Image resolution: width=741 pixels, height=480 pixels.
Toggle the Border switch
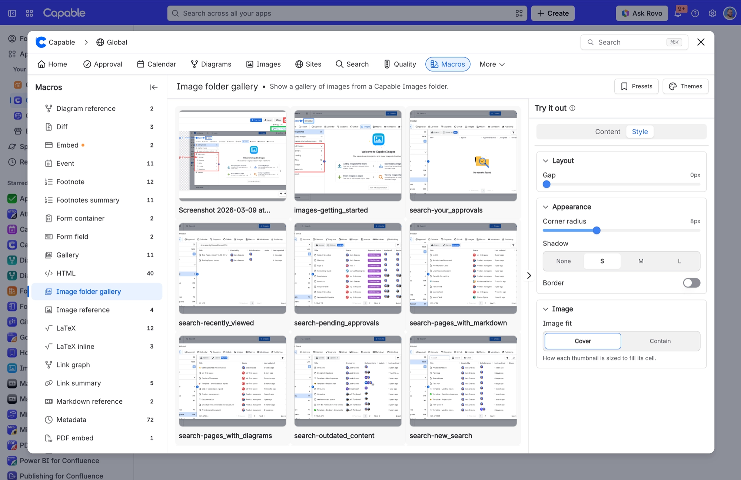coord(692,283)
